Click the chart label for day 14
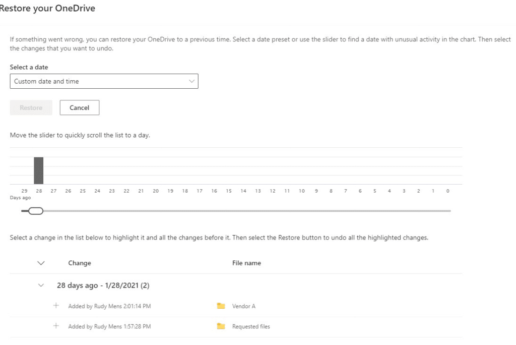 point(243,191)
